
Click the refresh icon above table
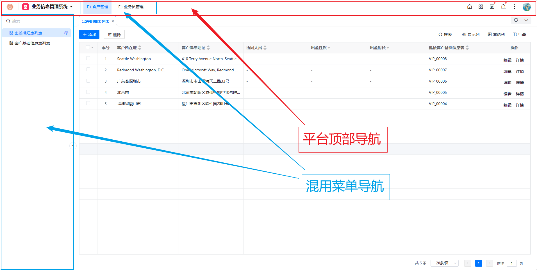click(x=516, y=20)
